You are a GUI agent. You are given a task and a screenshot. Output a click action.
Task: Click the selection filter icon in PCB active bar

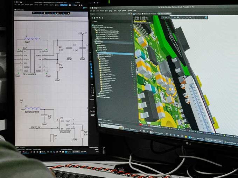[x=163, y=17]
